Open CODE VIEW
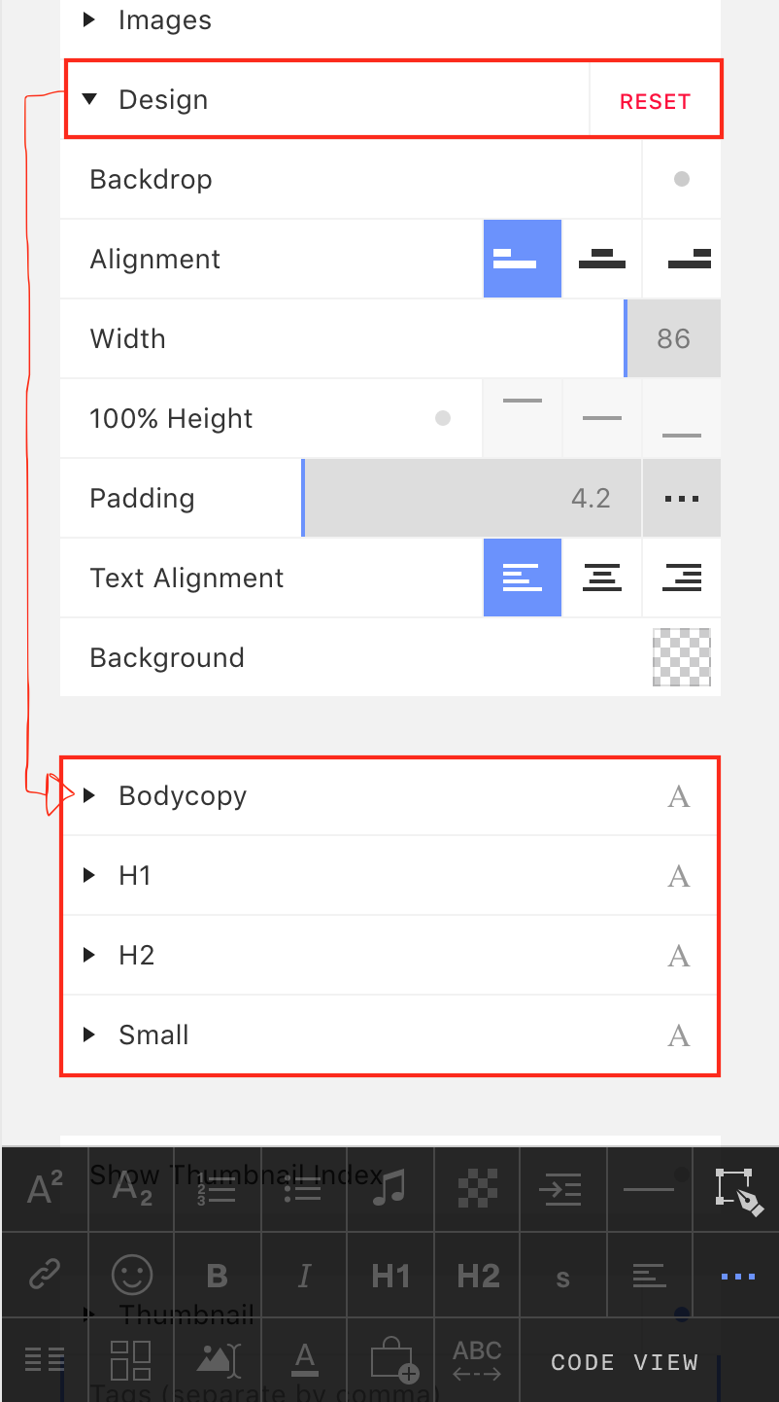779x1402 pixels. [624, 1362]
